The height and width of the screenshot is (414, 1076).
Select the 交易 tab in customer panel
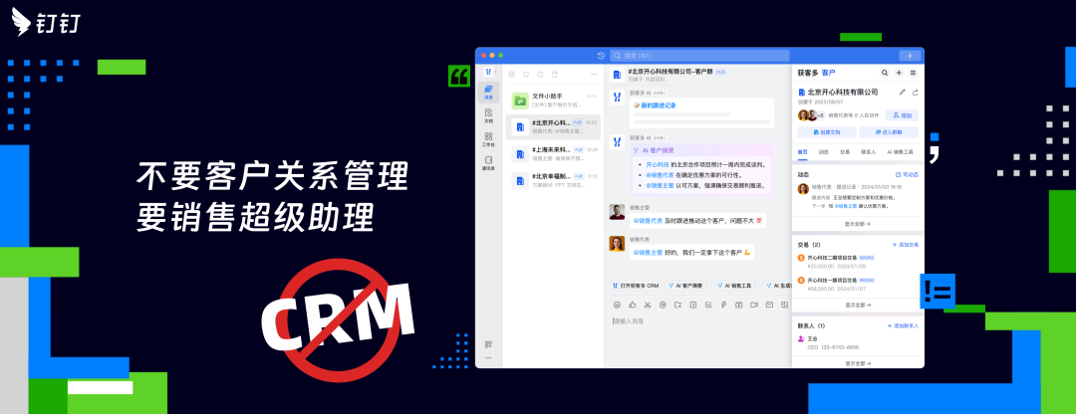[x=846, y=152]
